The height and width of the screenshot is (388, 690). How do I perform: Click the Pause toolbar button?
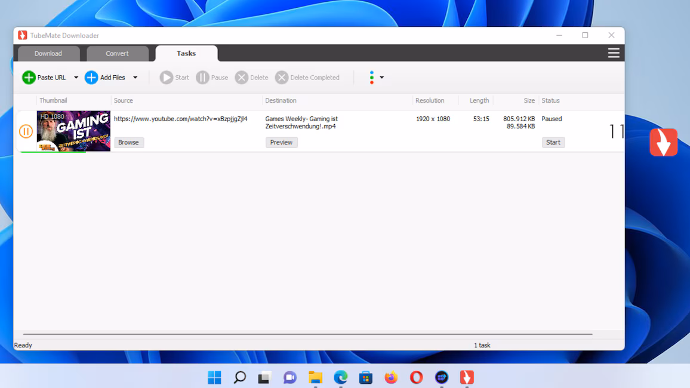pos(212,78)
